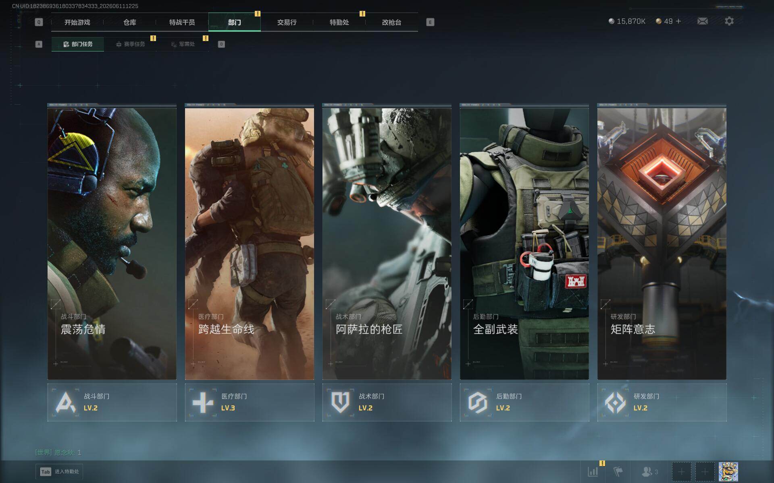Open the 开始游戏 tab

point(77,22)
